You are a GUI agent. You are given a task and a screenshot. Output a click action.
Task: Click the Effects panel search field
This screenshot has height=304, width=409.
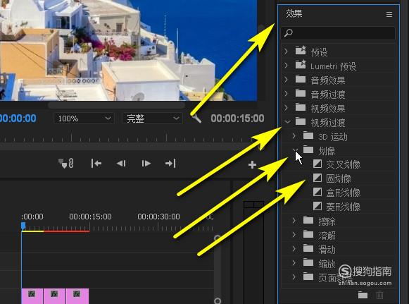tap(338, 33)
